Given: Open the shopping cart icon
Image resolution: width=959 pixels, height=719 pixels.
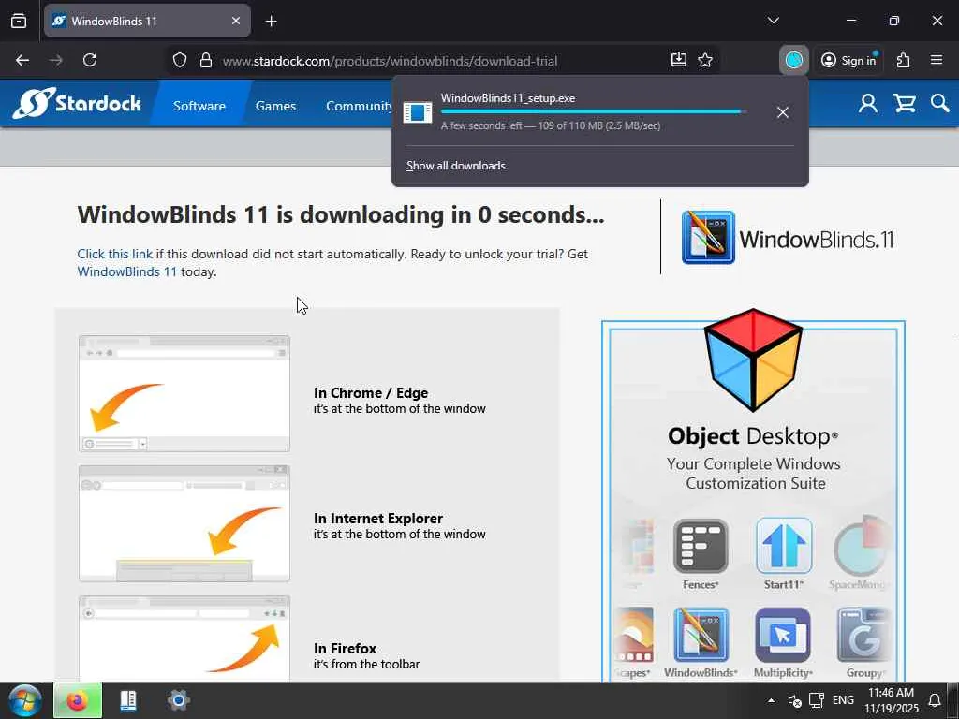Looking at the screenshot, I should 904,104.
